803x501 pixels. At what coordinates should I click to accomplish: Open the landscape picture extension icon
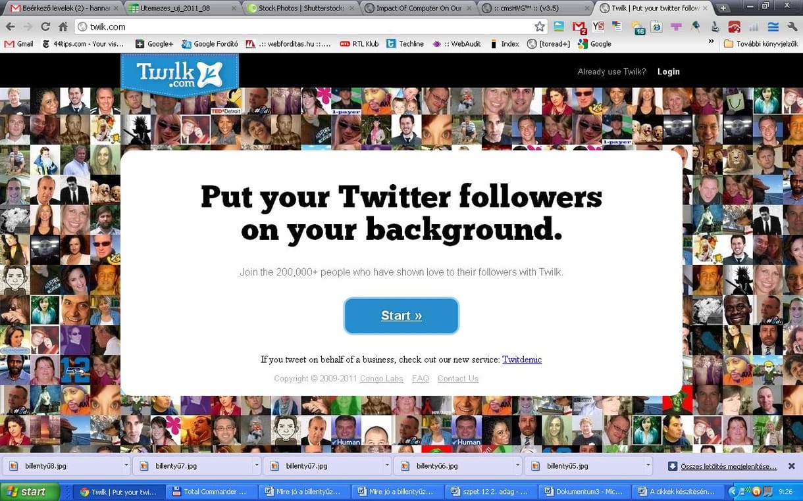point(559,27)
